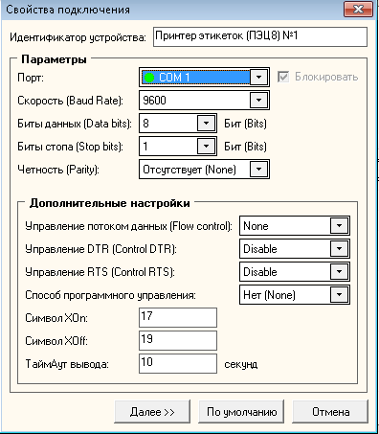Toggle the Блокировать checkbox

click(283, 77)
